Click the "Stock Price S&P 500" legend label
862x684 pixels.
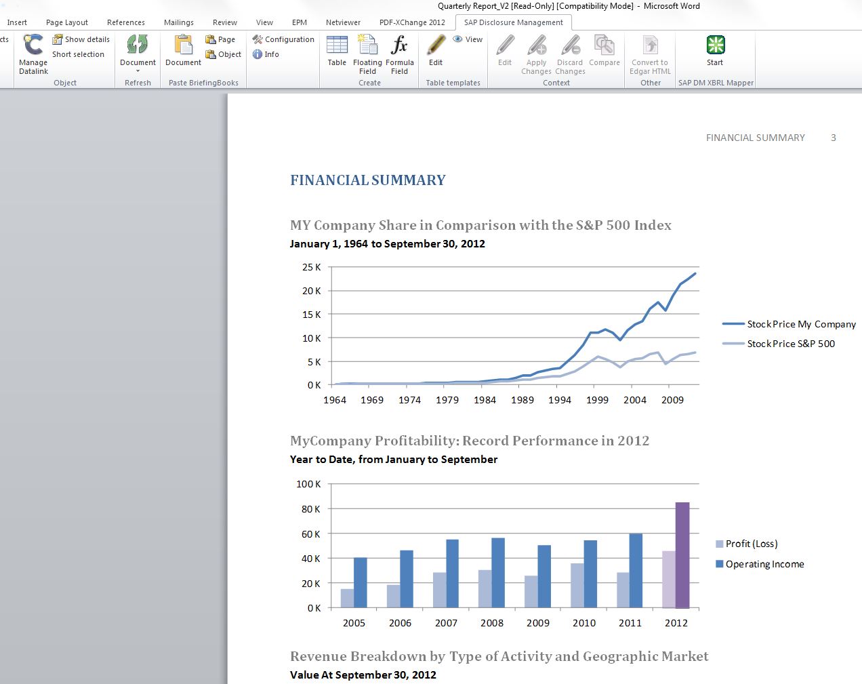pos(791,344)
